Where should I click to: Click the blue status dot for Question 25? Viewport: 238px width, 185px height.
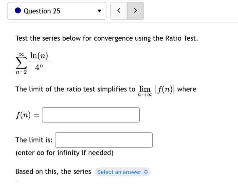[x=18, y=11]
